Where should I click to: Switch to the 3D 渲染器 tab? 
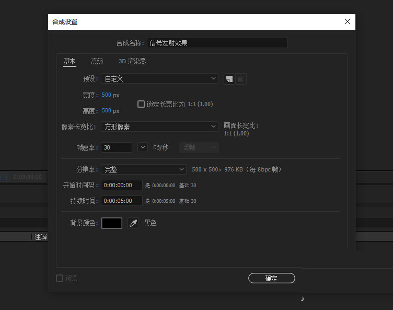click(132, 62)
